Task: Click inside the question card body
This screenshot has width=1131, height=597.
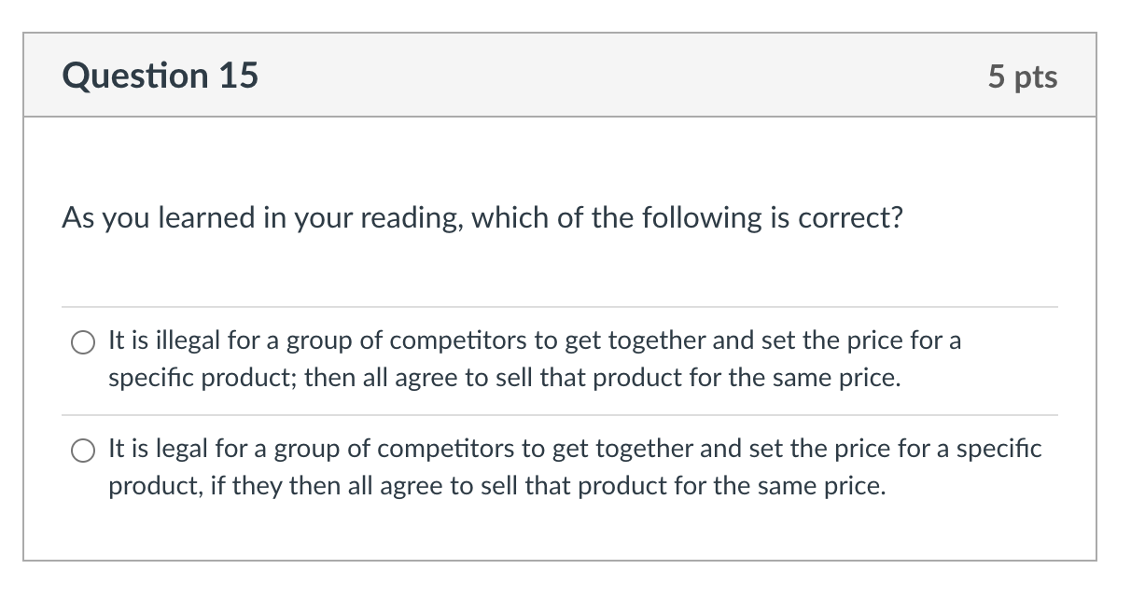Action: coord(560,271)
